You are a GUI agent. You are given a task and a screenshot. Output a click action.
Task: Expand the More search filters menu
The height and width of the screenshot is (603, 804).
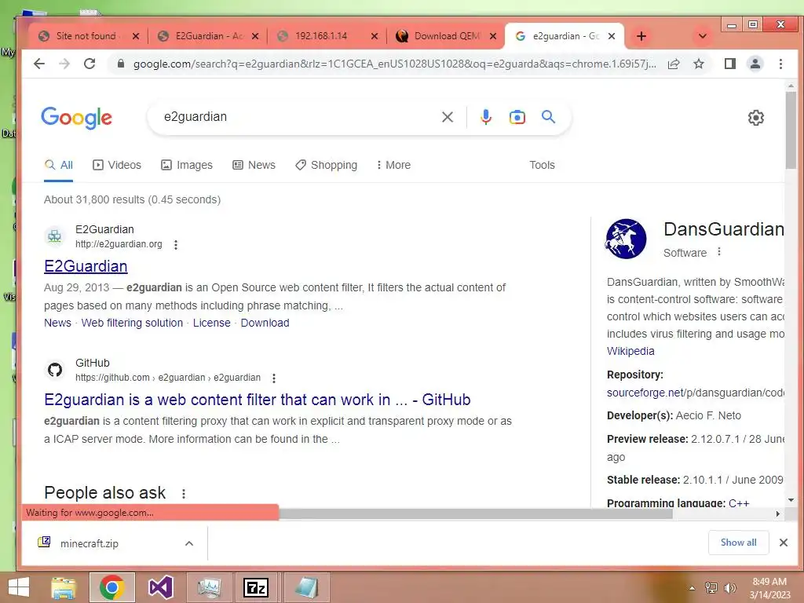(x=393, y=165)
